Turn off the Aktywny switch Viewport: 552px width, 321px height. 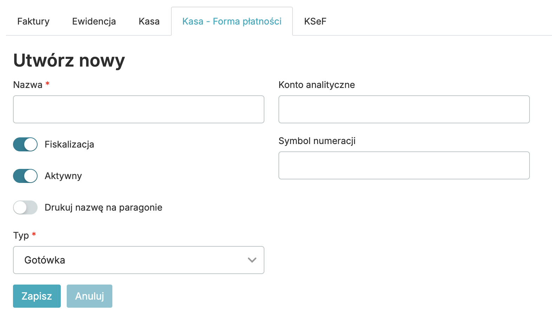tap(25, 176)
